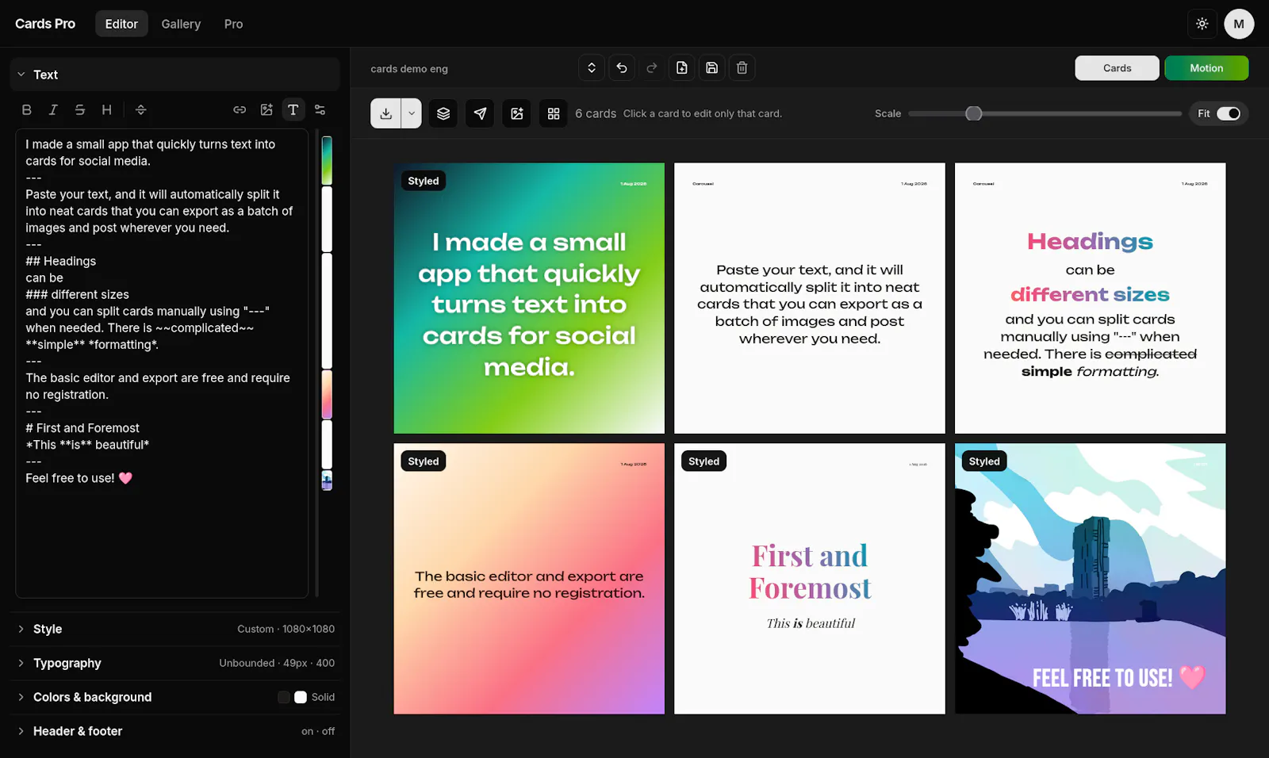The width and height of the screenshot is (1269, 758).
Task: Select the white Solid background option
Action: 301,697
